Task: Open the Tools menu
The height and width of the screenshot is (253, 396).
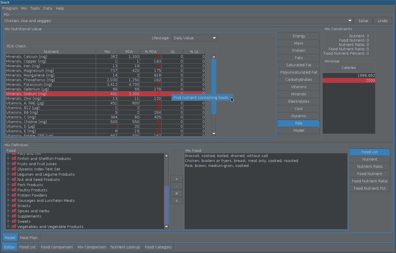Action: point(35,8)
